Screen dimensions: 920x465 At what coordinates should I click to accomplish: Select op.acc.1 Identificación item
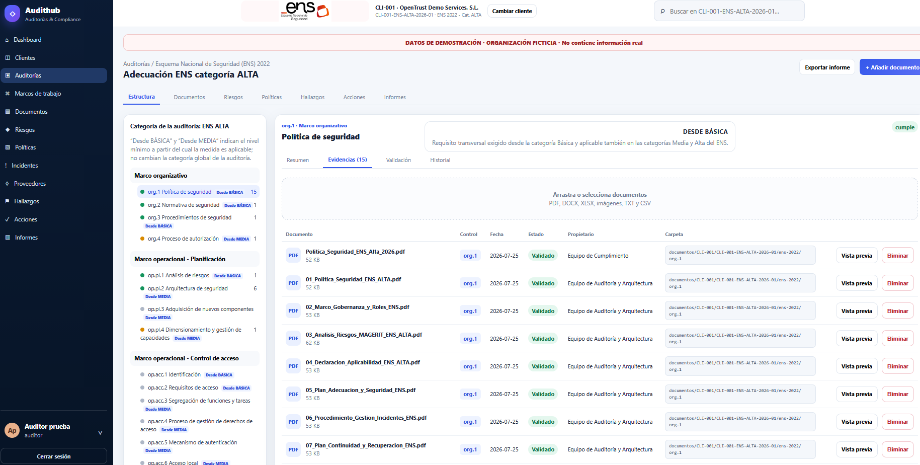198,374
